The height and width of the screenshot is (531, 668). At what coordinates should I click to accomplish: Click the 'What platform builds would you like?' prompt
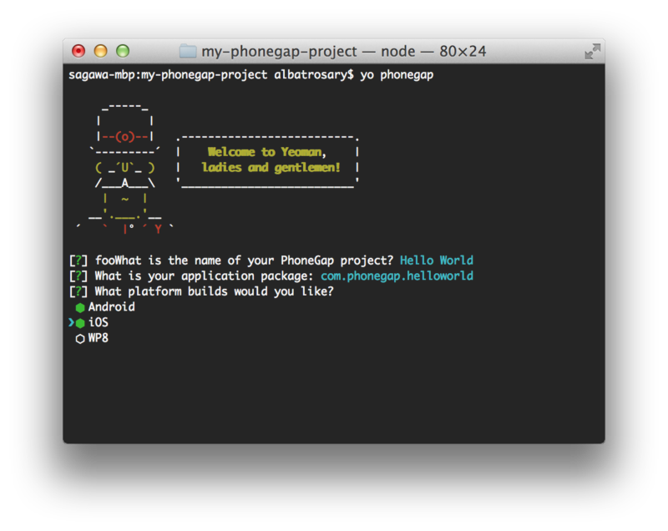(x=215, y=291)
